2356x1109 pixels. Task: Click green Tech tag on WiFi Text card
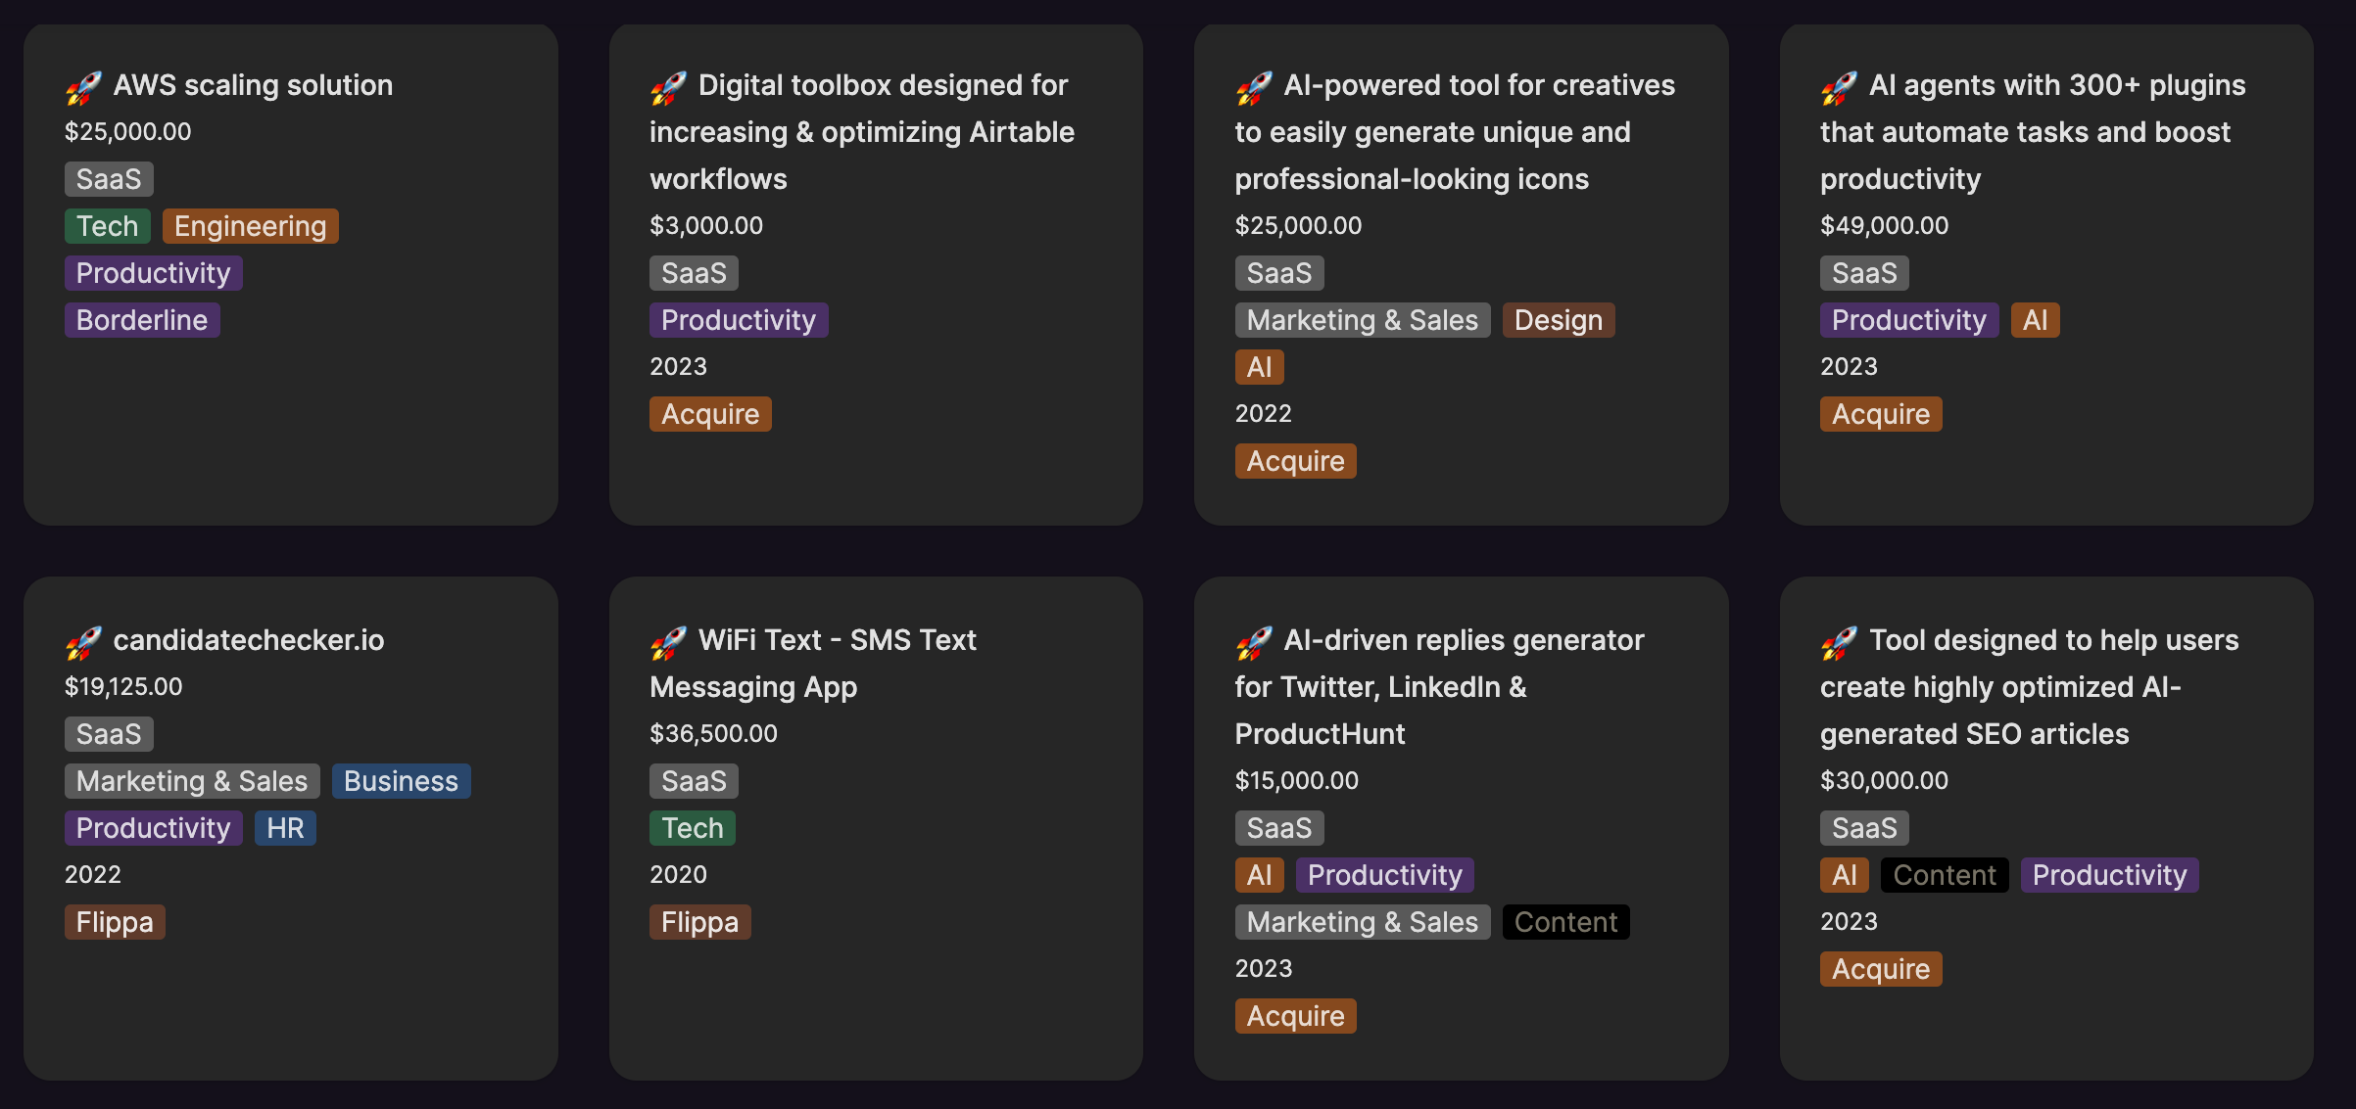(x=692, y=828)
